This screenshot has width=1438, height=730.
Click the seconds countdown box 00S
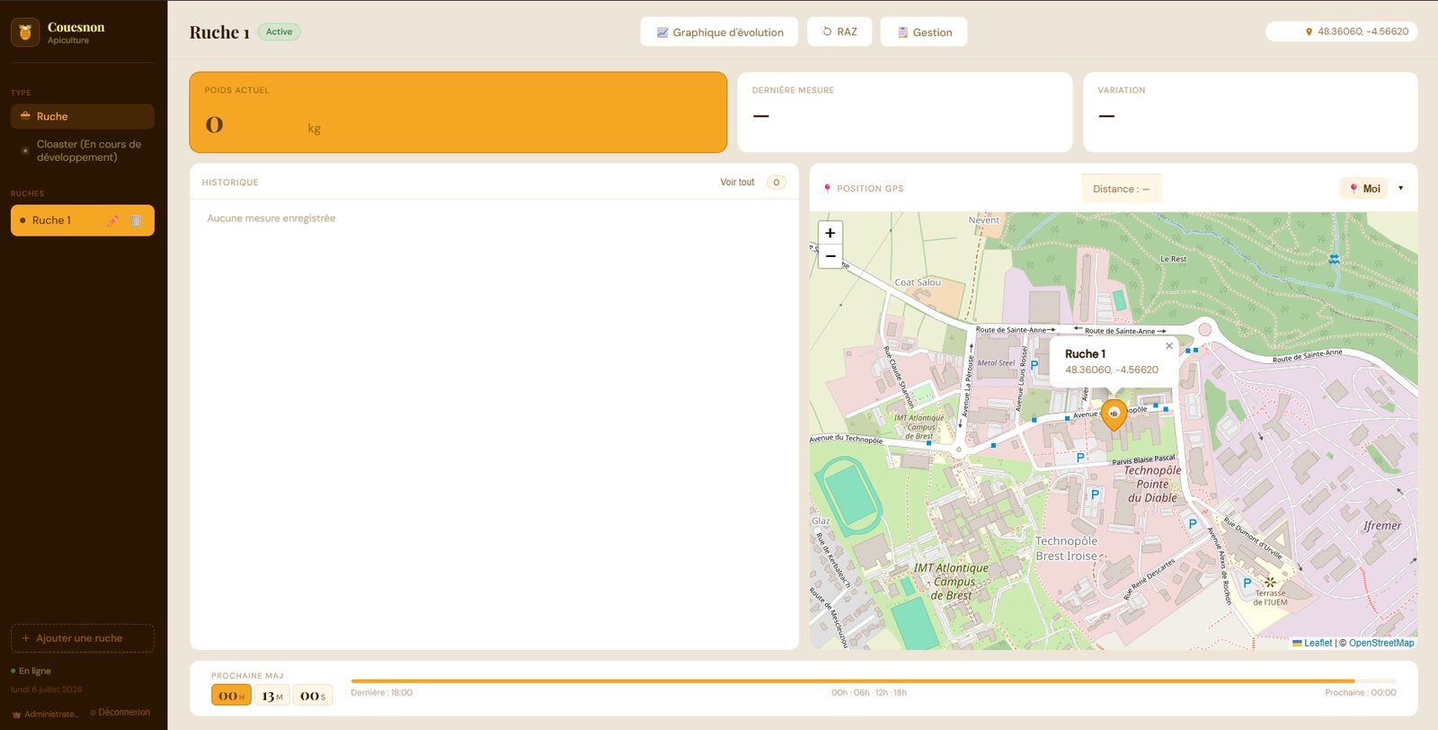(313, 695)
